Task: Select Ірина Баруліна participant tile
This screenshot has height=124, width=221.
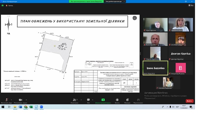Action: 155,68
